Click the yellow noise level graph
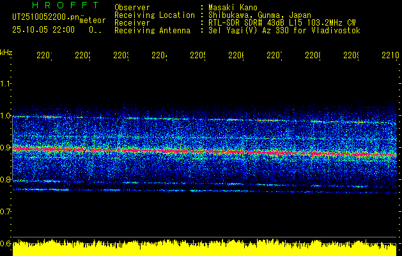This screenshot has width=402, height=256. (x=205, y=248)
